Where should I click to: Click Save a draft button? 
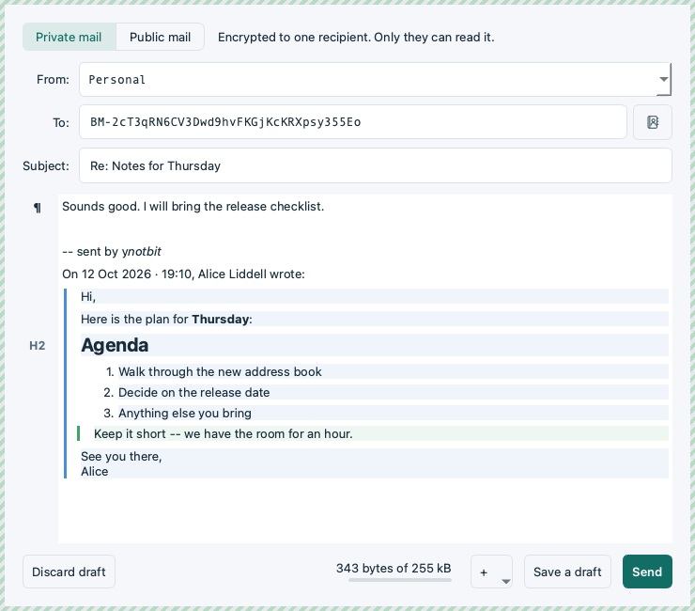point(567,572)
